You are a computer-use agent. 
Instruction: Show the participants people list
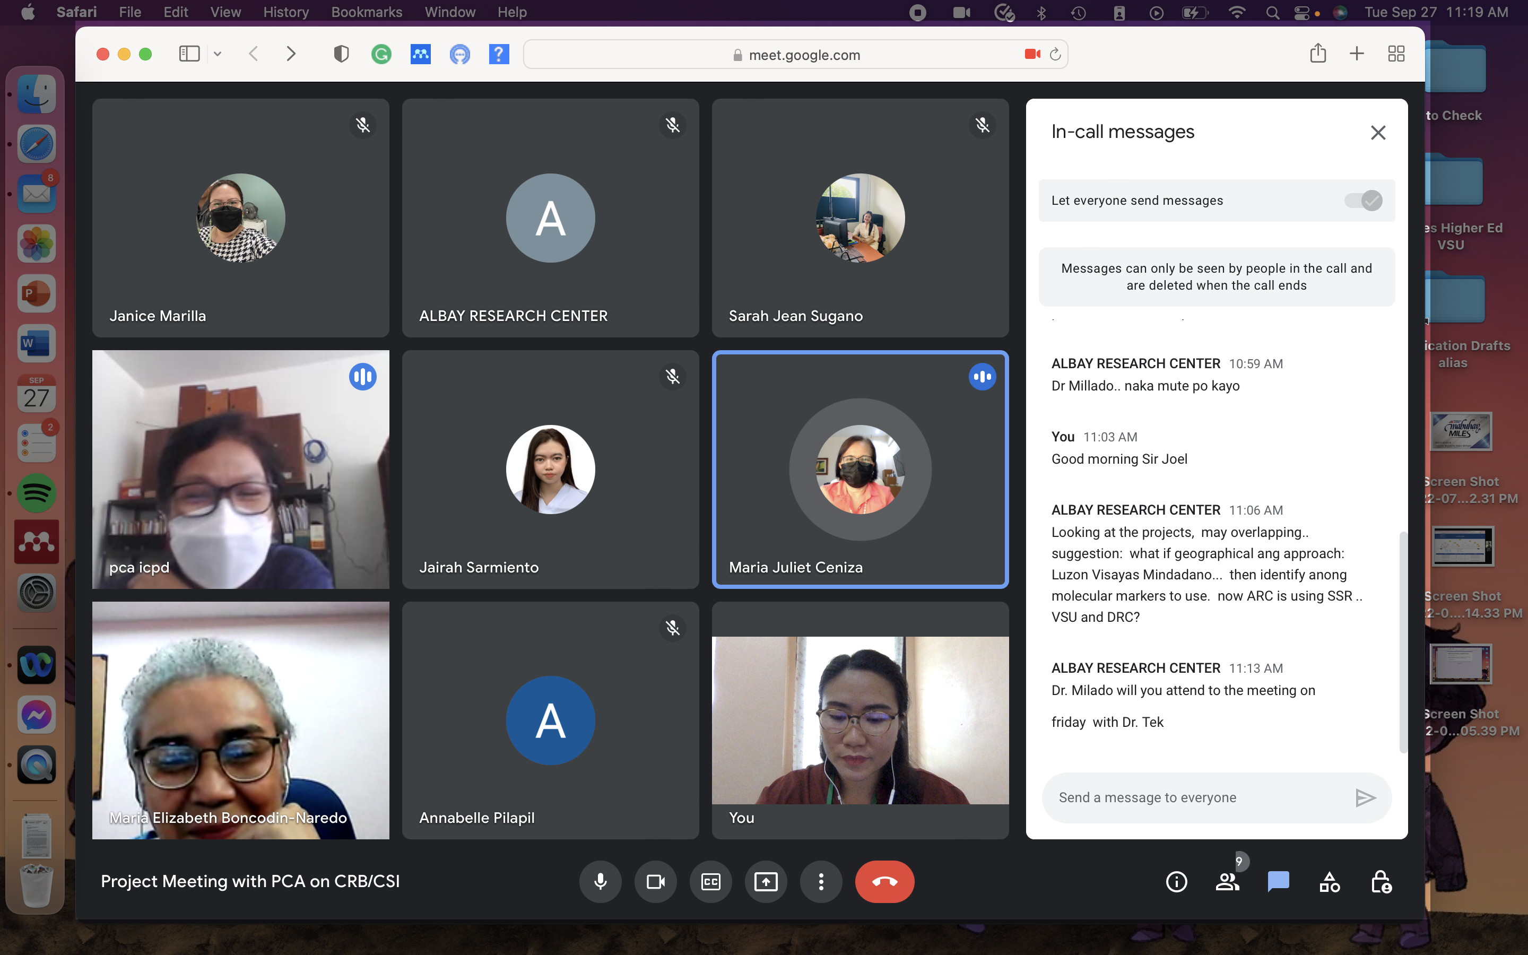(x=1227, y=881)
